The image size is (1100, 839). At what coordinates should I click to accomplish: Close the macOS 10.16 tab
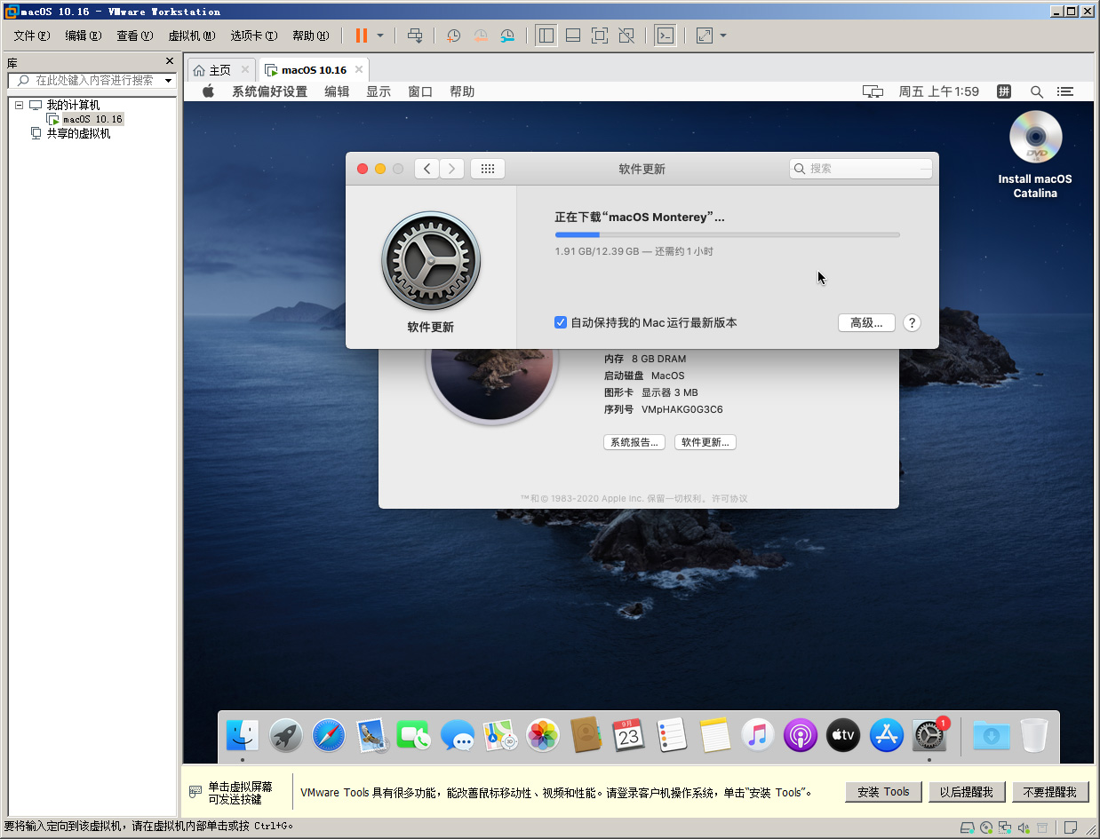[359, 69]
